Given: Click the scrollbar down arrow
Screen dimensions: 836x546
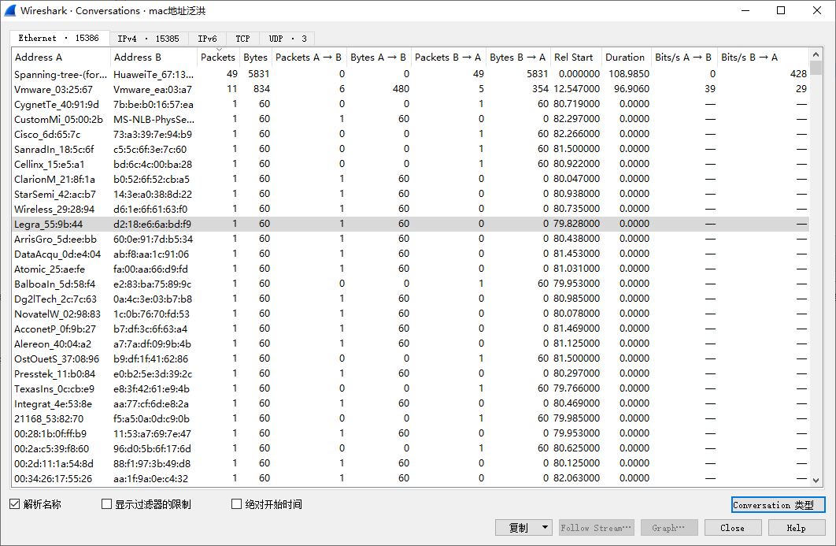Looking at the screenshot, I should click(816, 481).
